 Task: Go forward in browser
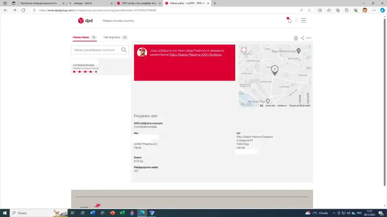pos(14,10)
